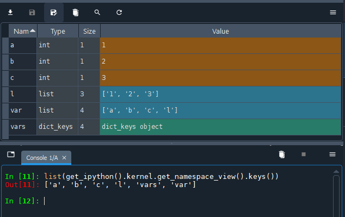Click the value ['a', 'b', 'c', 'l'] cell
Screen dimensions: 345x217
click(220, 110)
